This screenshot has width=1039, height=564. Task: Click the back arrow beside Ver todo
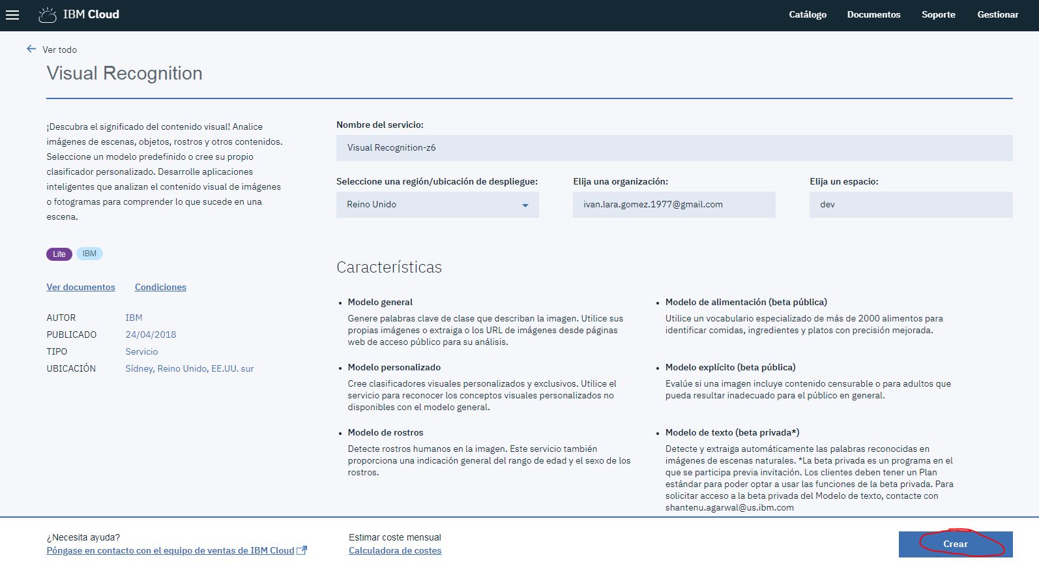(x=31, y=49)
